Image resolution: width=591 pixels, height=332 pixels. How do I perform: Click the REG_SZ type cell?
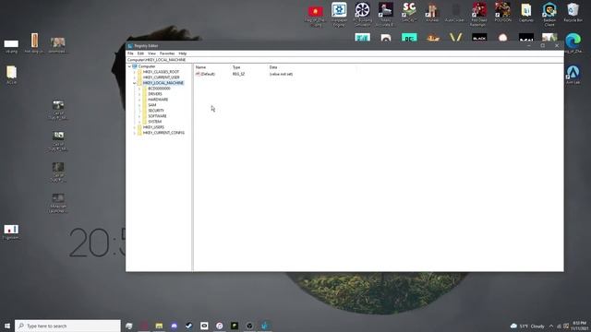[x=238, y=74]
